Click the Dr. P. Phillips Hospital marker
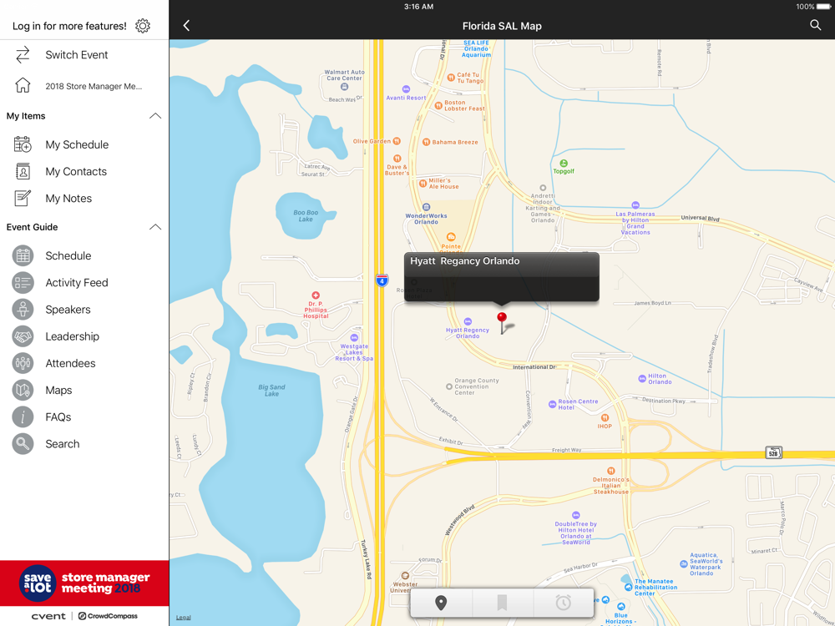This screenshot has width=835, height=626. [316, 295]
